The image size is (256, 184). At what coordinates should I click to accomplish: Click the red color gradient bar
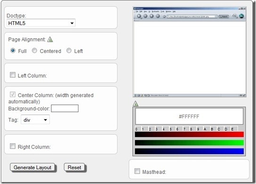click(x=189, y=134)
